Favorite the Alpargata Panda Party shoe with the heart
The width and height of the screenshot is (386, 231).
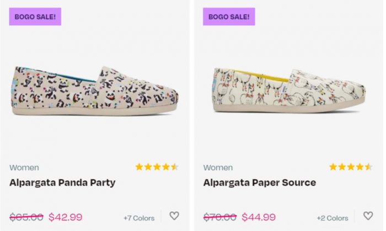[x=174, y=216]
